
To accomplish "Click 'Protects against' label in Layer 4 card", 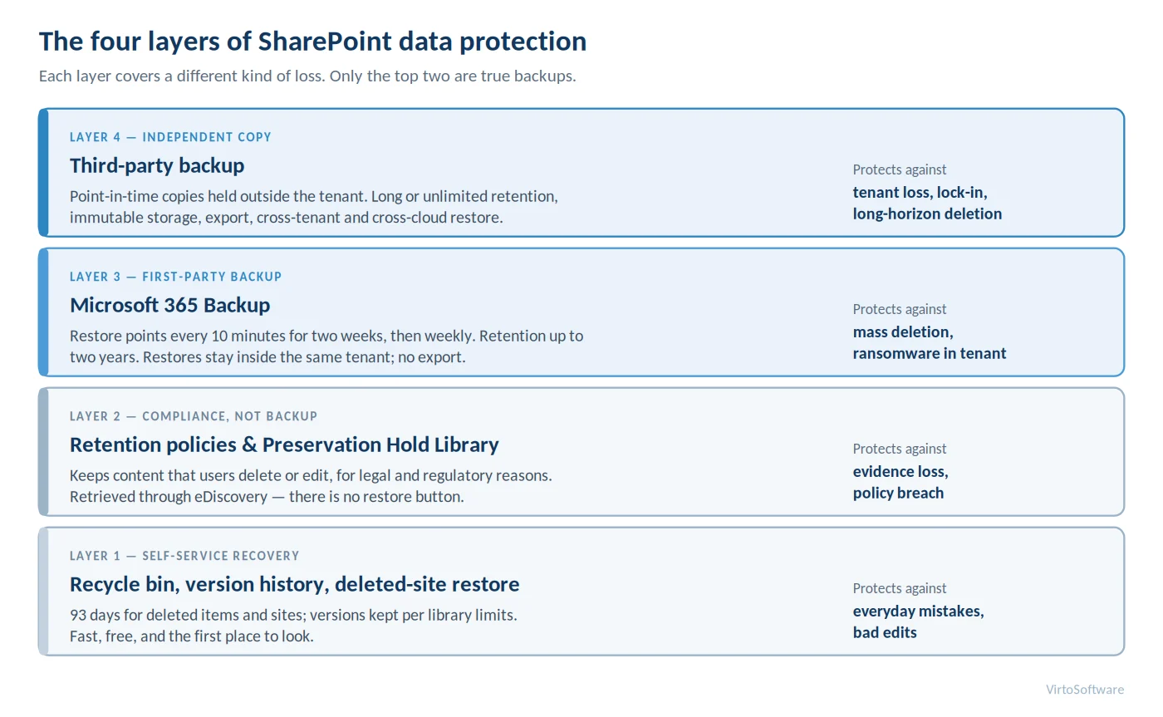I will pyautogui.click(x=900, y=169).
